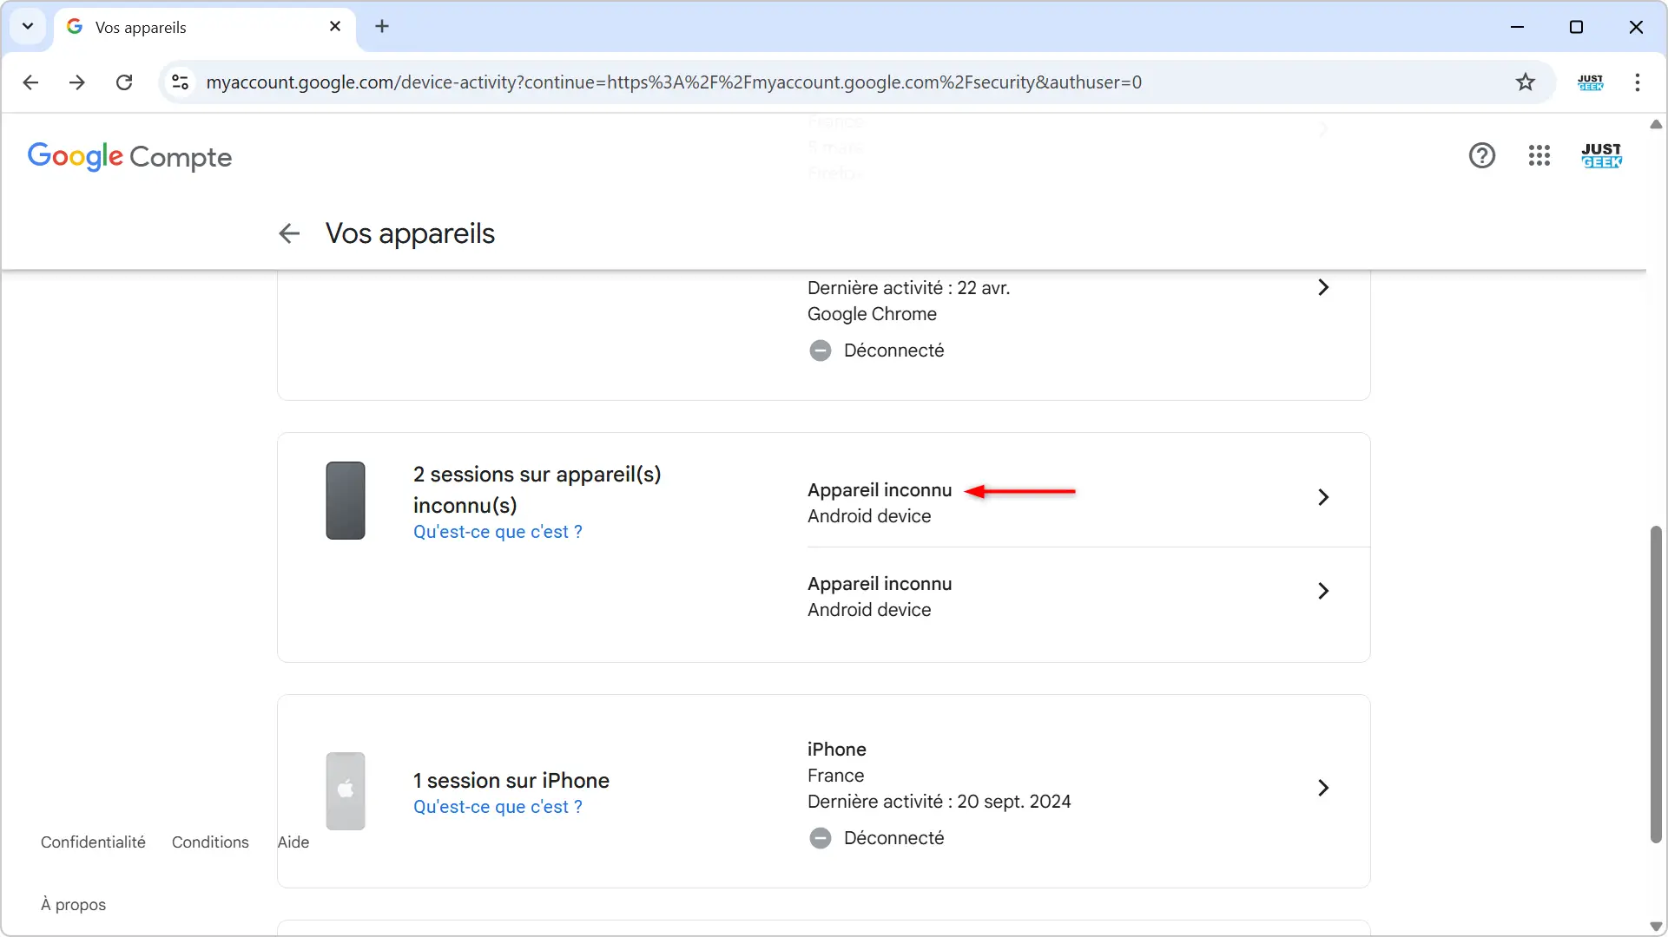Open the Aide footer link
Viewport: 1668px width, 937px height.
click(x=293, y=842)
